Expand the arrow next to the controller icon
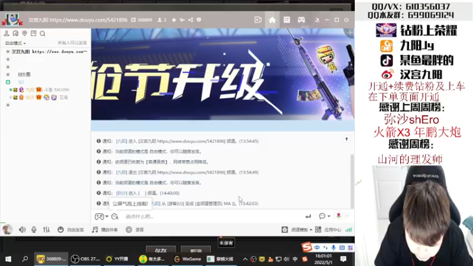This screenshot has width=473, height=266. (107, 216)
